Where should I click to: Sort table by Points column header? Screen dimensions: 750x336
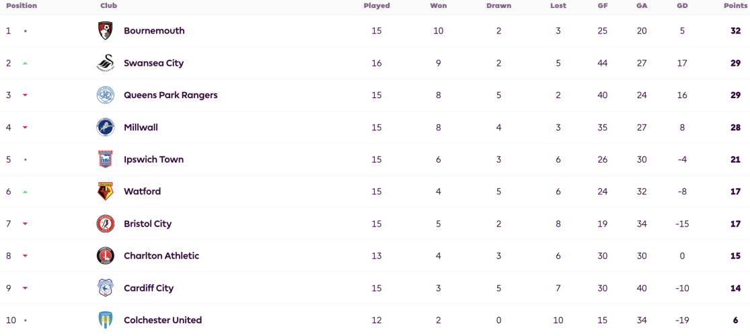735,6
